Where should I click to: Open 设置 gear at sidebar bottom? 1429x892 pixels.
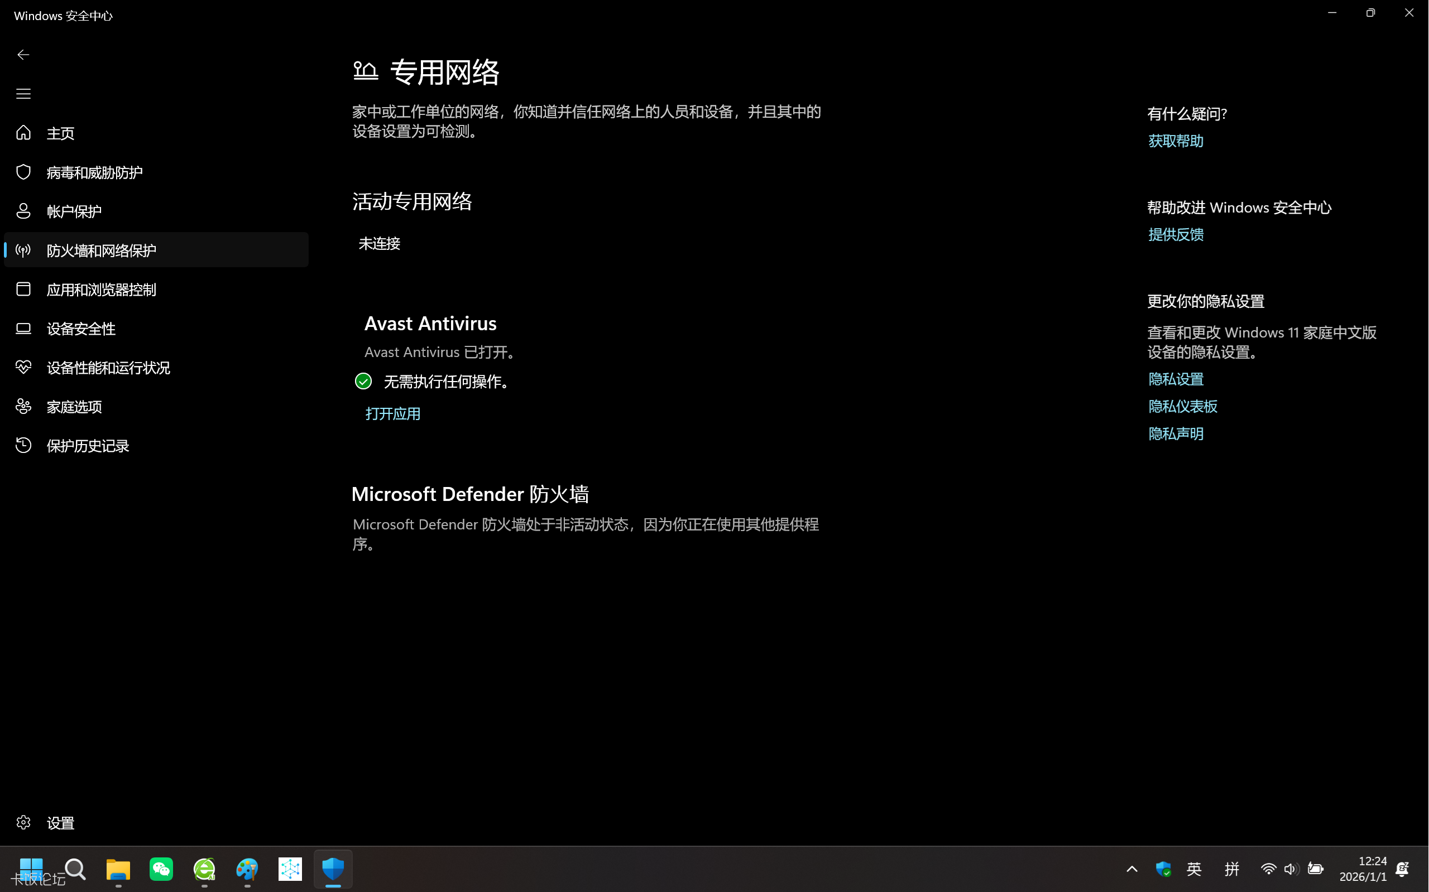point(60,822)
